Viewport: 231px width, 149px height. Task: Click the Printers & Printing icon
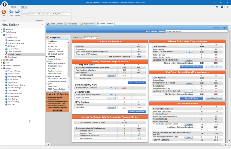[6, 71]
